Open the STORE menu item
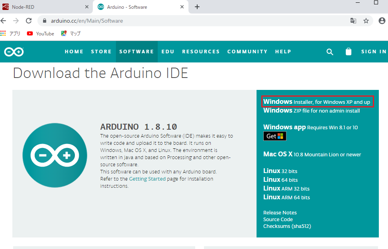 (x=101, y=52)
